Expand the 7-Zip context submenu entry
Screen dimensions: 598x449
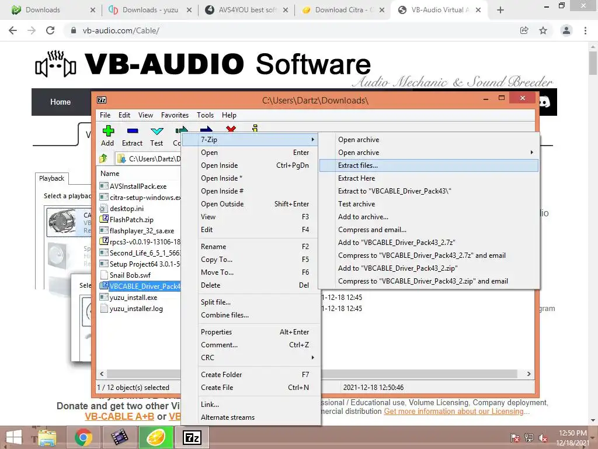click(x=250, y=140)
